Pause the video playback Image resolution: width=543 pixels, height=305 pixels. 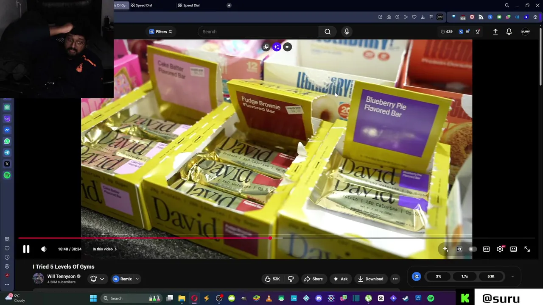pyautogui.click(x=26, y=249)
